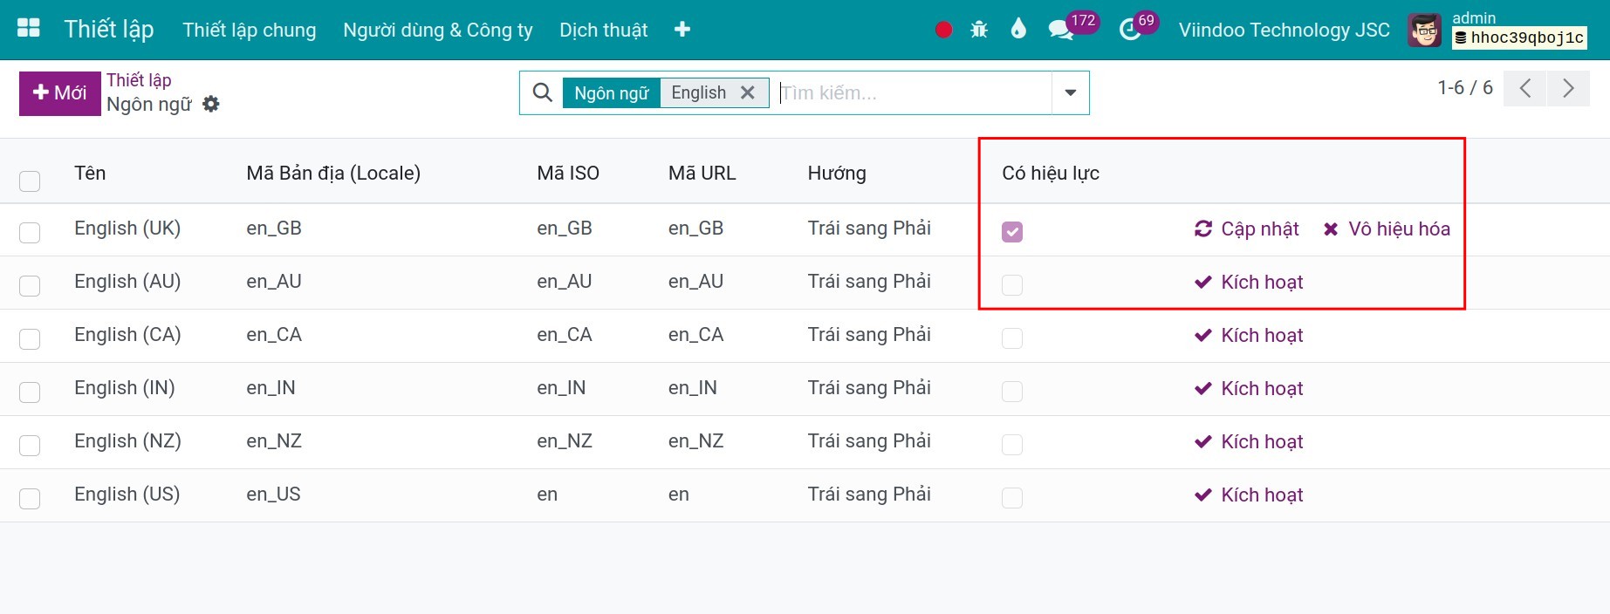Image resolution: width=1610 pixels, height=614 pixels.
Task: Tick the English (UK) row checkbox
Action: tap(30, 232)
